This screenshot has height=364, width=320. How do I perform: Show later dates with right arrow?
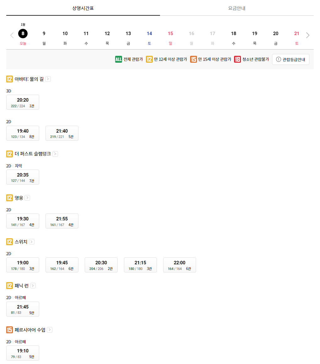click(308, 35)
